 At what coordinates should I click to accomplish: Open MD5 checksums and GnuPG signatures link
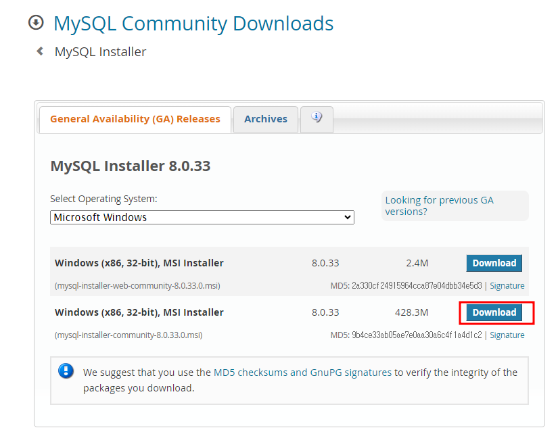(x=302, y=373)
